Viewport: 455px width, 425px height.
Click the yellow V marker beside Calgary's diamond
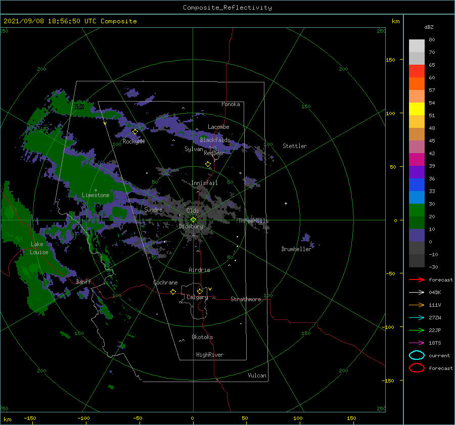pyautogui.click(x=210, y=289)
